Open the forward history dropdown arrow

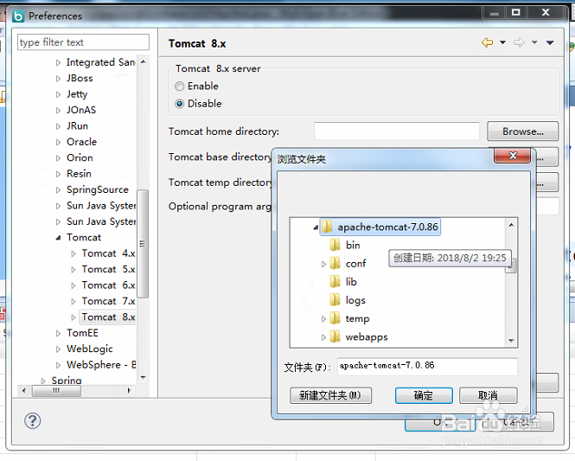coord(534,42)
